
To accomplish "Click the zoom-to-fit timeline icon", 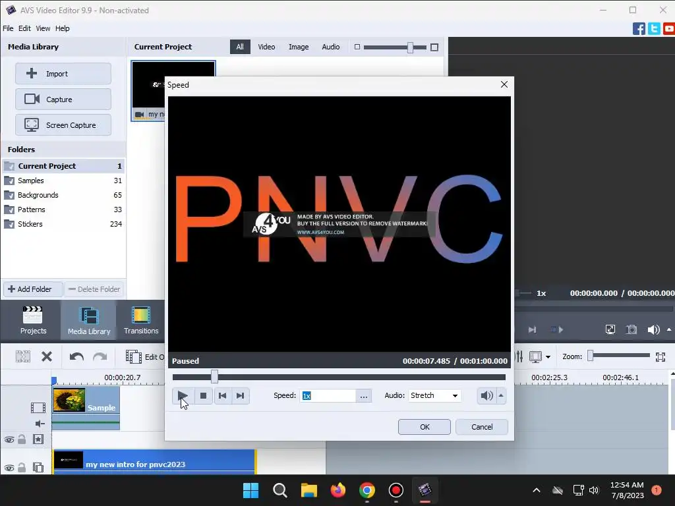I will [x=660, y=356].
